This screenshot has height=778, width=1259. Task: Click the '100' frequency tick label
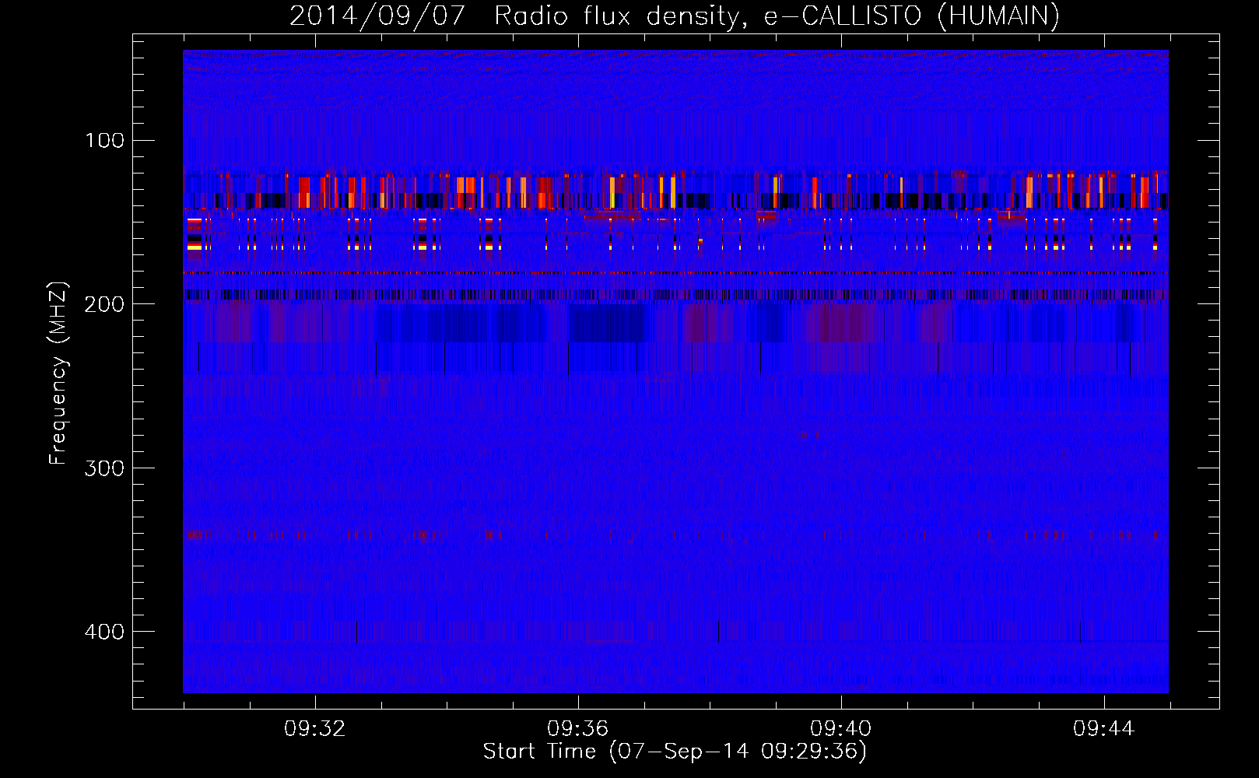pos(105,140)
